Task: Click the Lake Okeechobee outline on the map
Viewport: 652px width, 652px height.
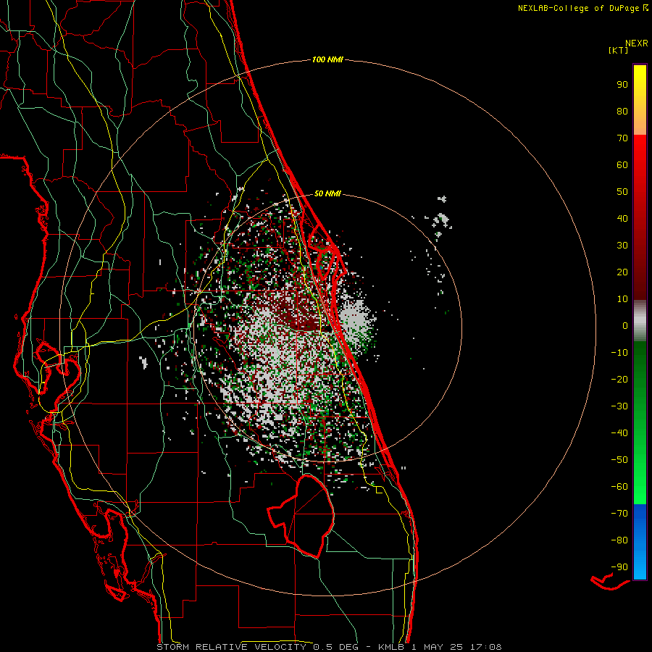Action: coord(301,517)
